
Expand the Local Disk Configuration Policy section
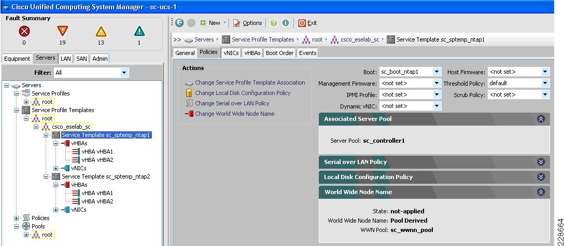(541, 177)
